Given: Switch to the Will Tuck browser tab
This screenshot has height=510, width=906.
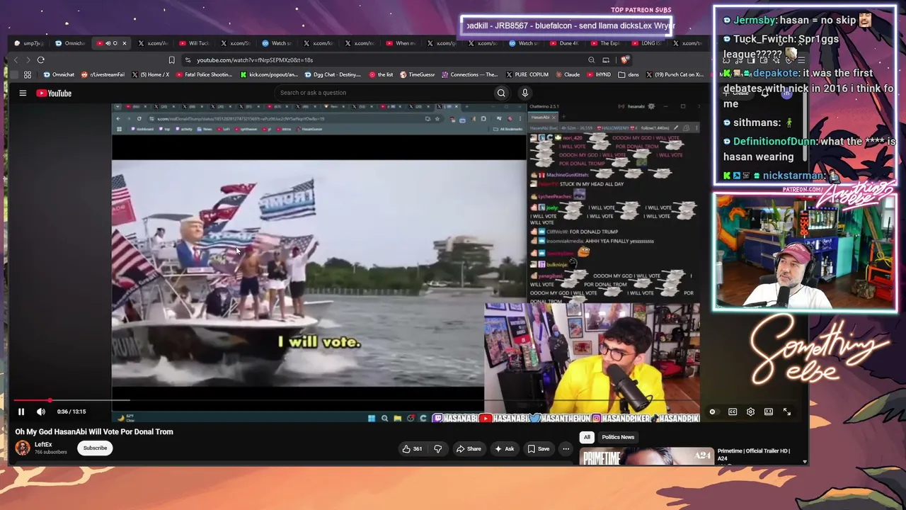Looking at the screenshot, I should 194,43.
